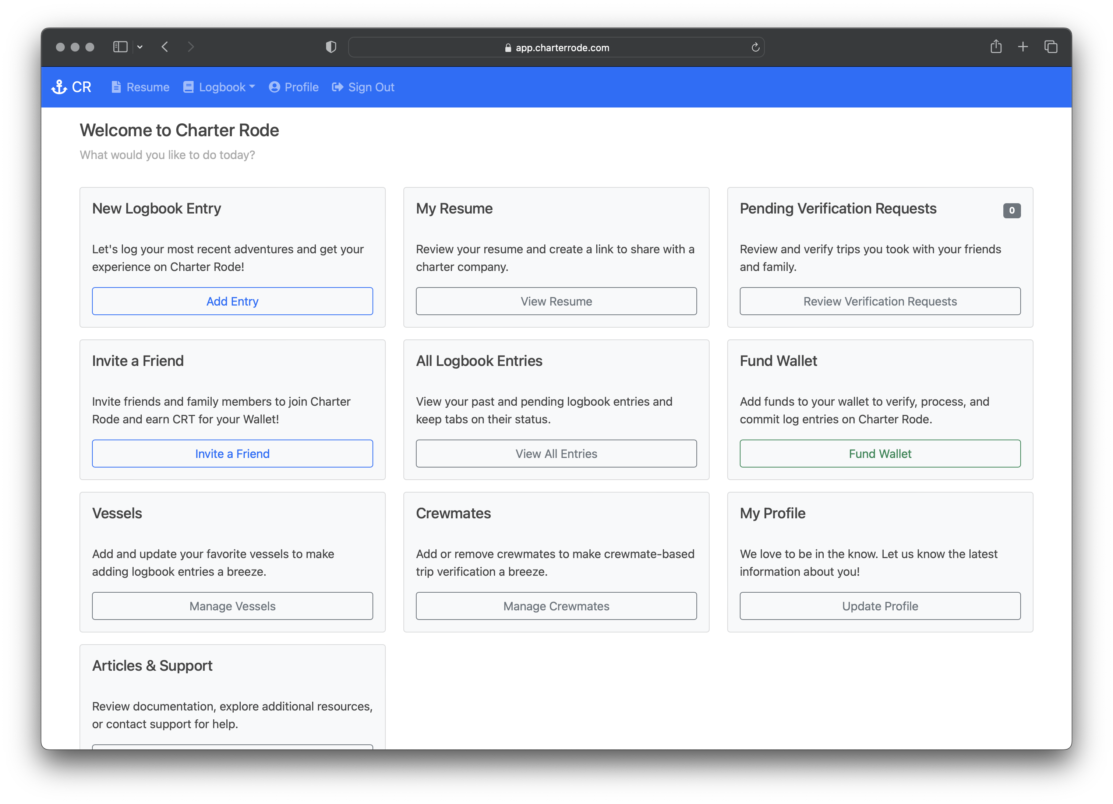The image size is (1113, 804).
Task: Click the View Resume button
Action: click(556, 301)
